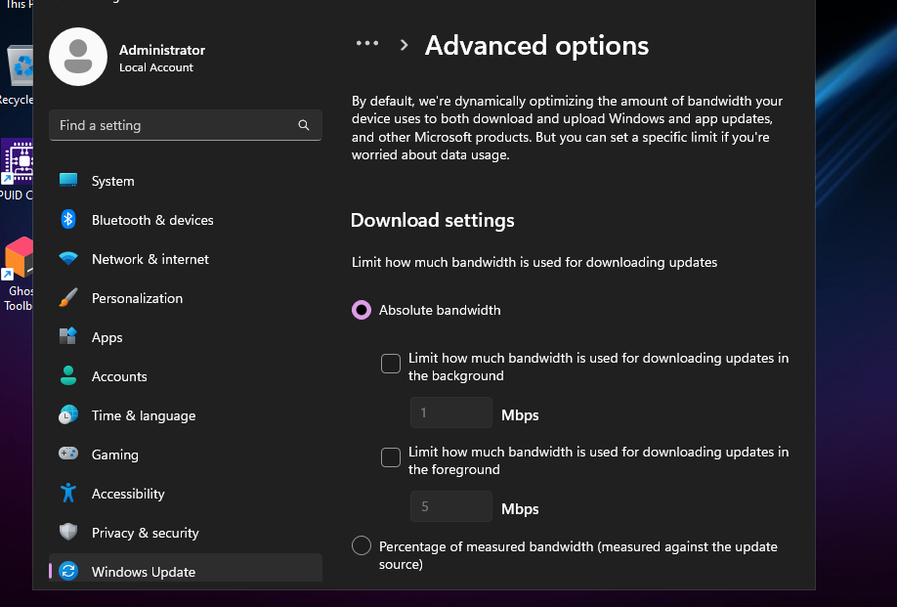Viewport: 897px width, 607px height.
Task: Expand the breadcrumb ellipsis menu
Action: (367, 44)
